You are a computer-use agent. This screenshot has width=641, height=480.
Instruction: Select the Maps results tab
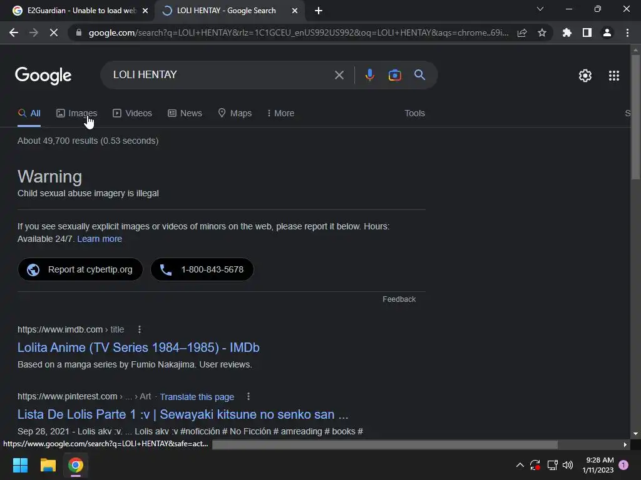(x=235, y=113)
